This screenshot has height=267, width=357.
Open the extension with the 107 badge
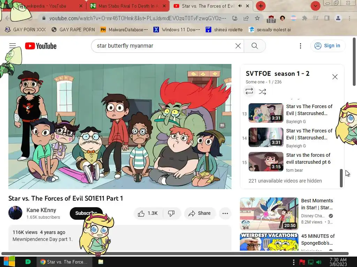pos(271,19)
